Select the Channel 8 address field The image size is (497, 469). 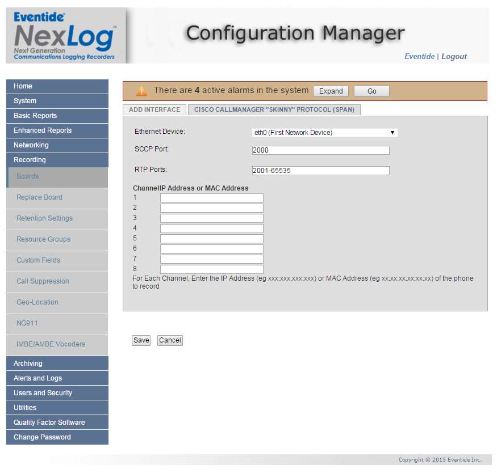211,269
